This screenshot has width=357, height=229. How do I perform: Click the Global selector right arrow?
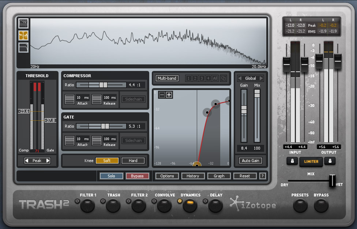[x=260, y=78]
